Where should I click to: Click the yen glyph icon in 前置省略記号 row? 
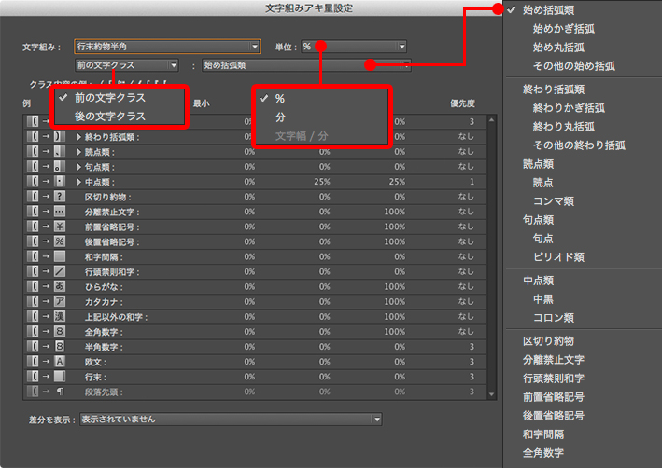[60, 227]
